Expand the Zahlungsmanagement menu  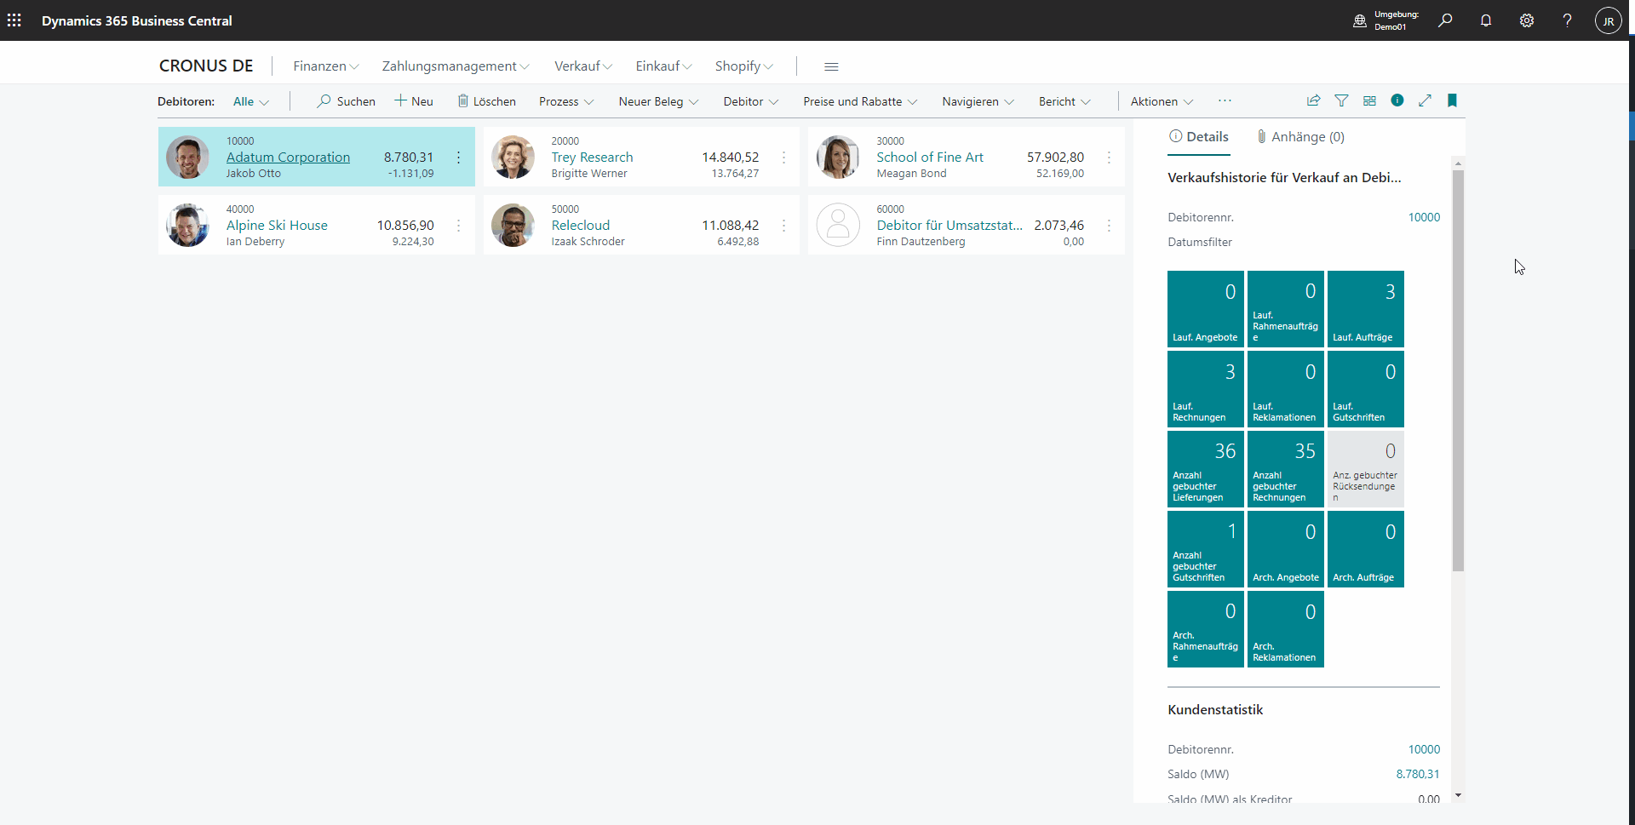[456, 66]
